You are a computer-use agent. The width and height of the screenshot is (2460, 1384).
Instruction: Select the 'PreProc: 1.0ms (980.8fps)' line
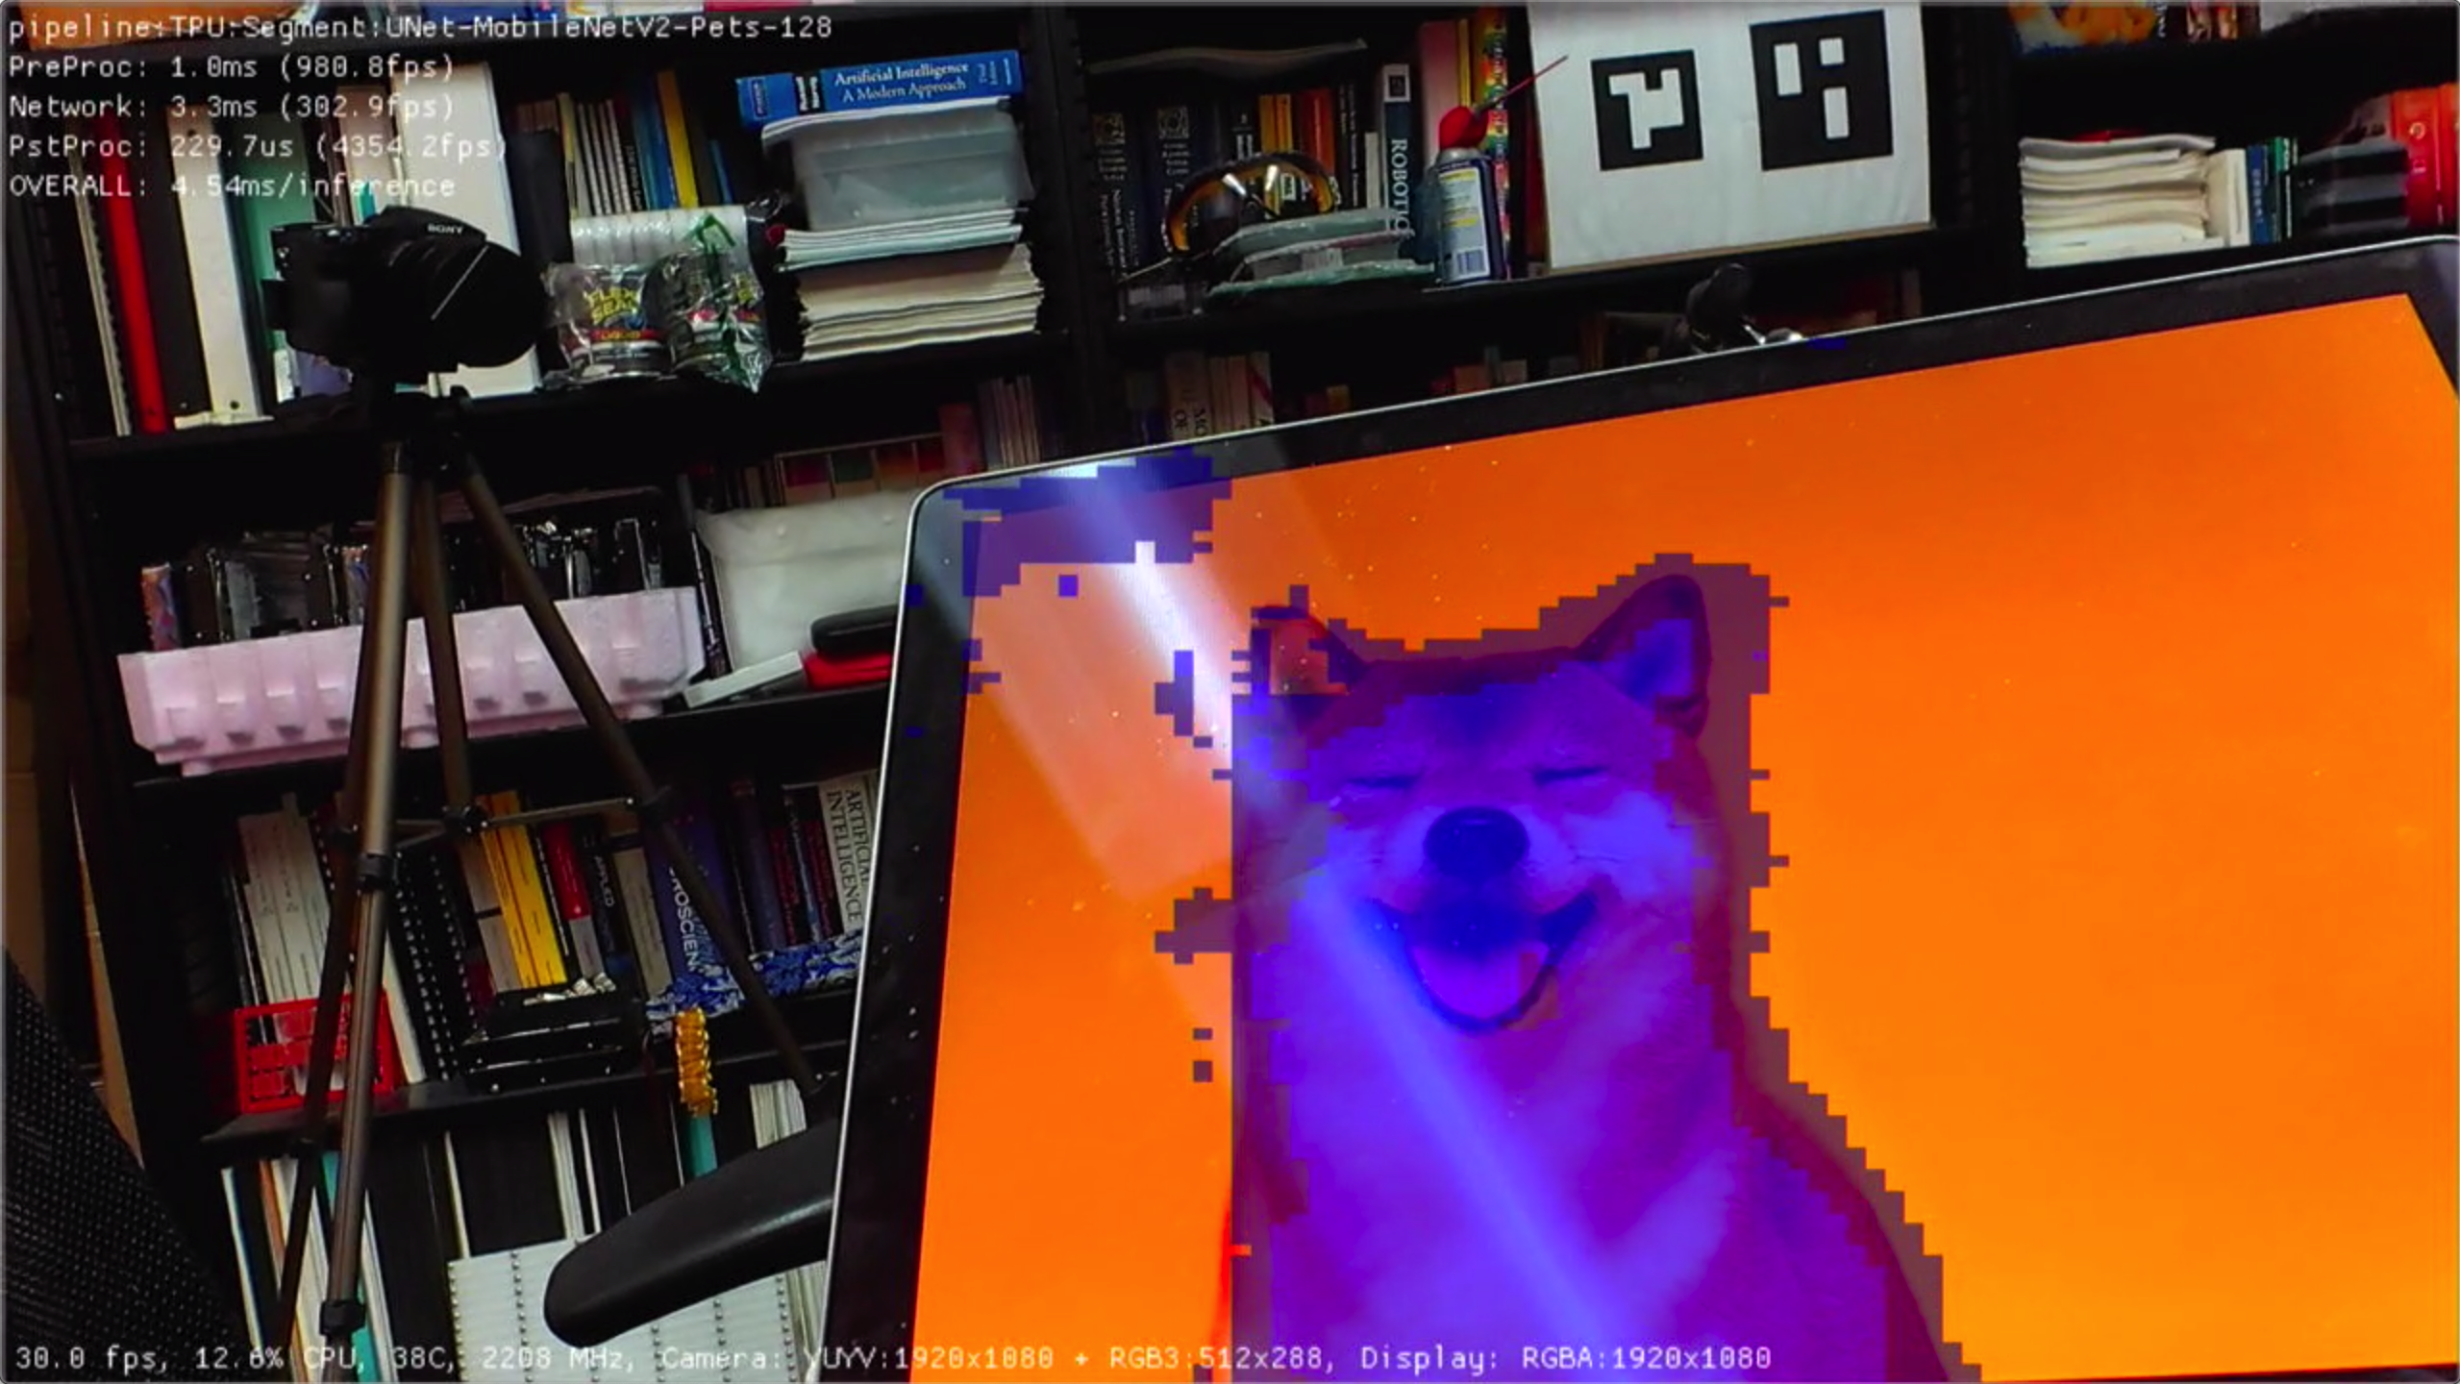[x=231, y=66]
